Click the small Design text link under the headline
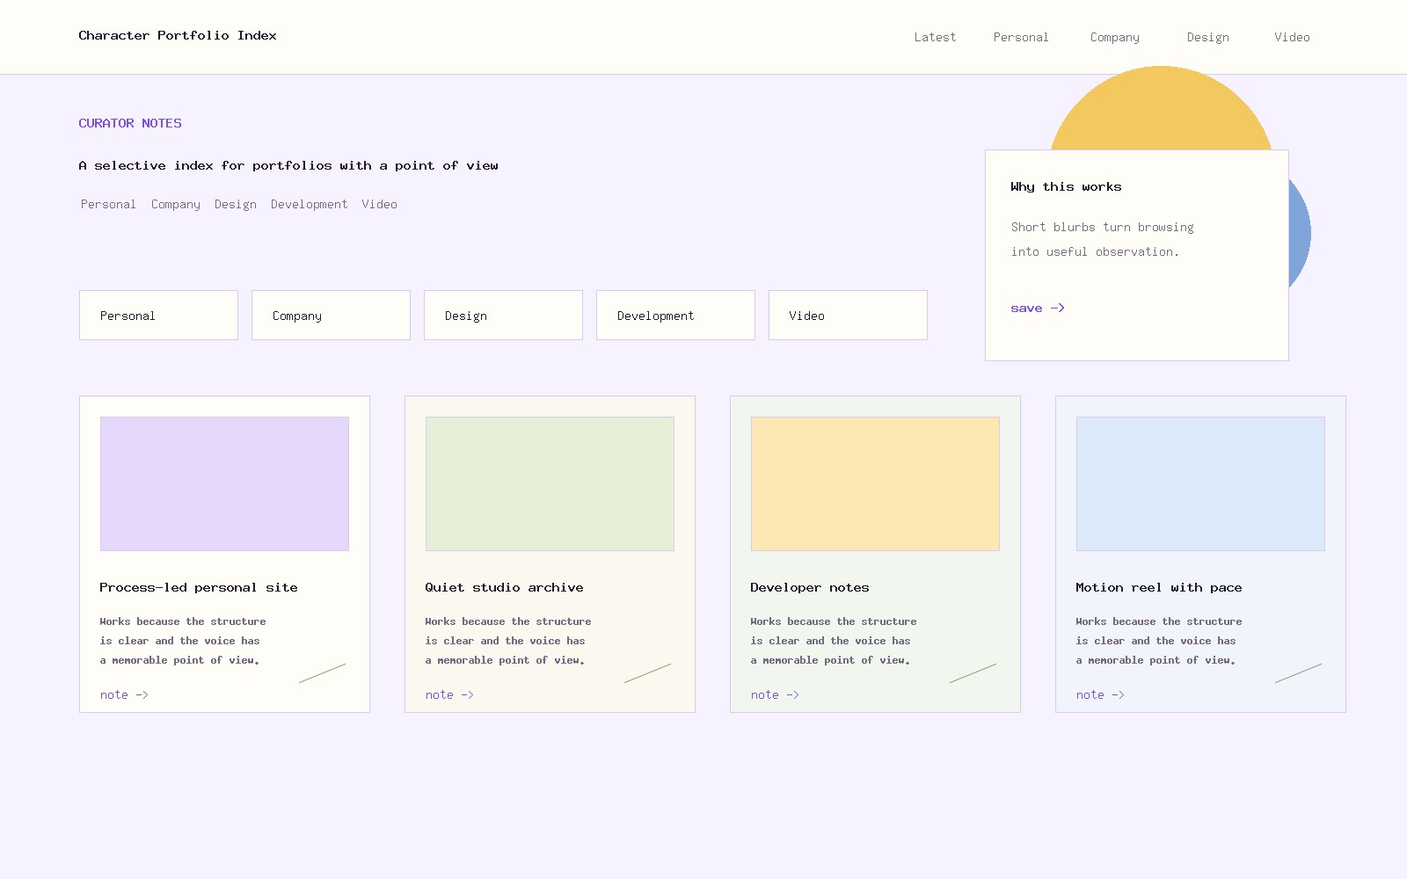 pyautogui.click(x=236, y=204)
